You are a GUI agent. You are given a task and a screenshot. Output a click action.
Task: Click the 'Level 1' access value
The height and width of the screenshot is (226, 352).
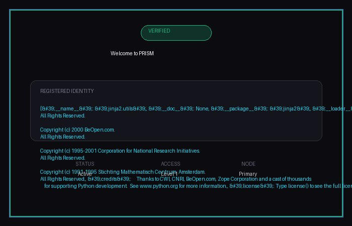169,174
